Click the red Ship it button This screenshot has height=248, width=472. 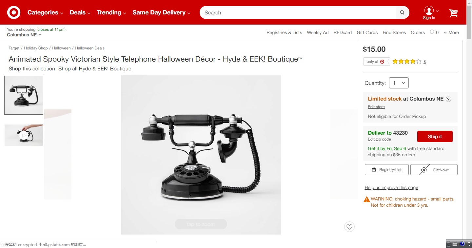435,137
